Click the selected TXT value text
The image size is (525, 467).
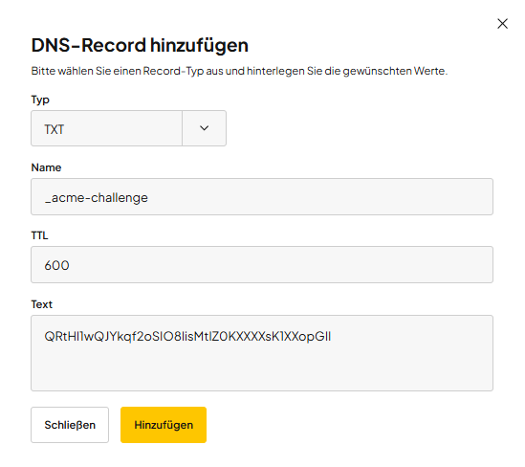pyautogui.click(x=55, y=129)
